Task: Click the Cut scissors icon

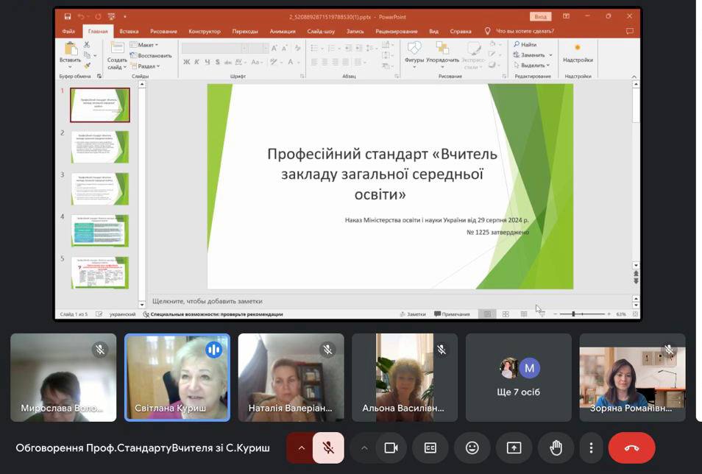Action: point(87,45)
